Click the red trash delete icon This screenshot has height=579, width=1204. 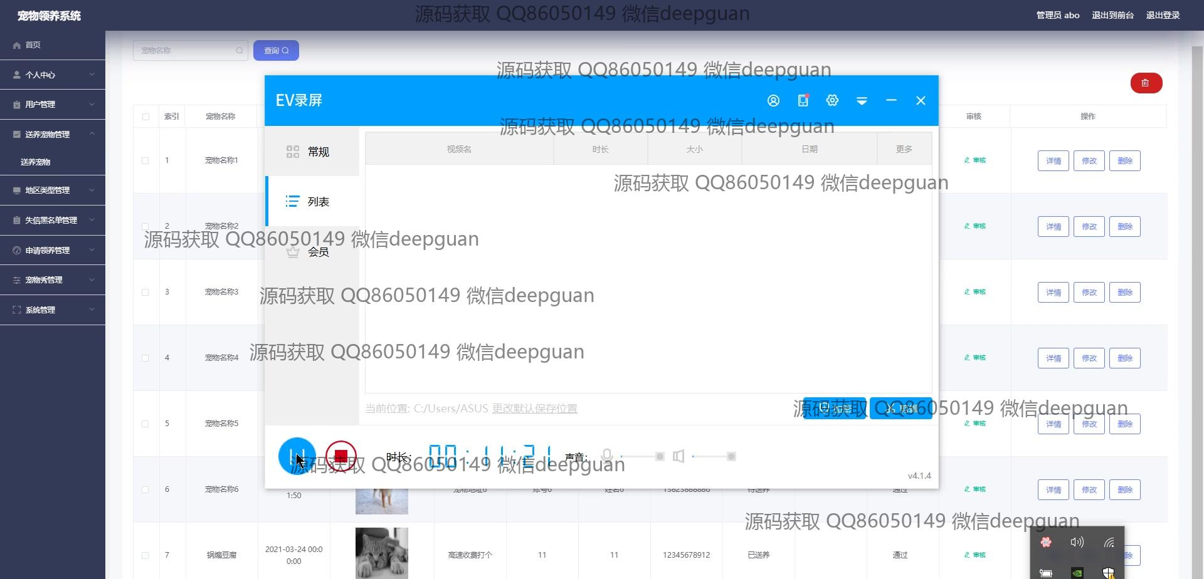click(1146, 83)
